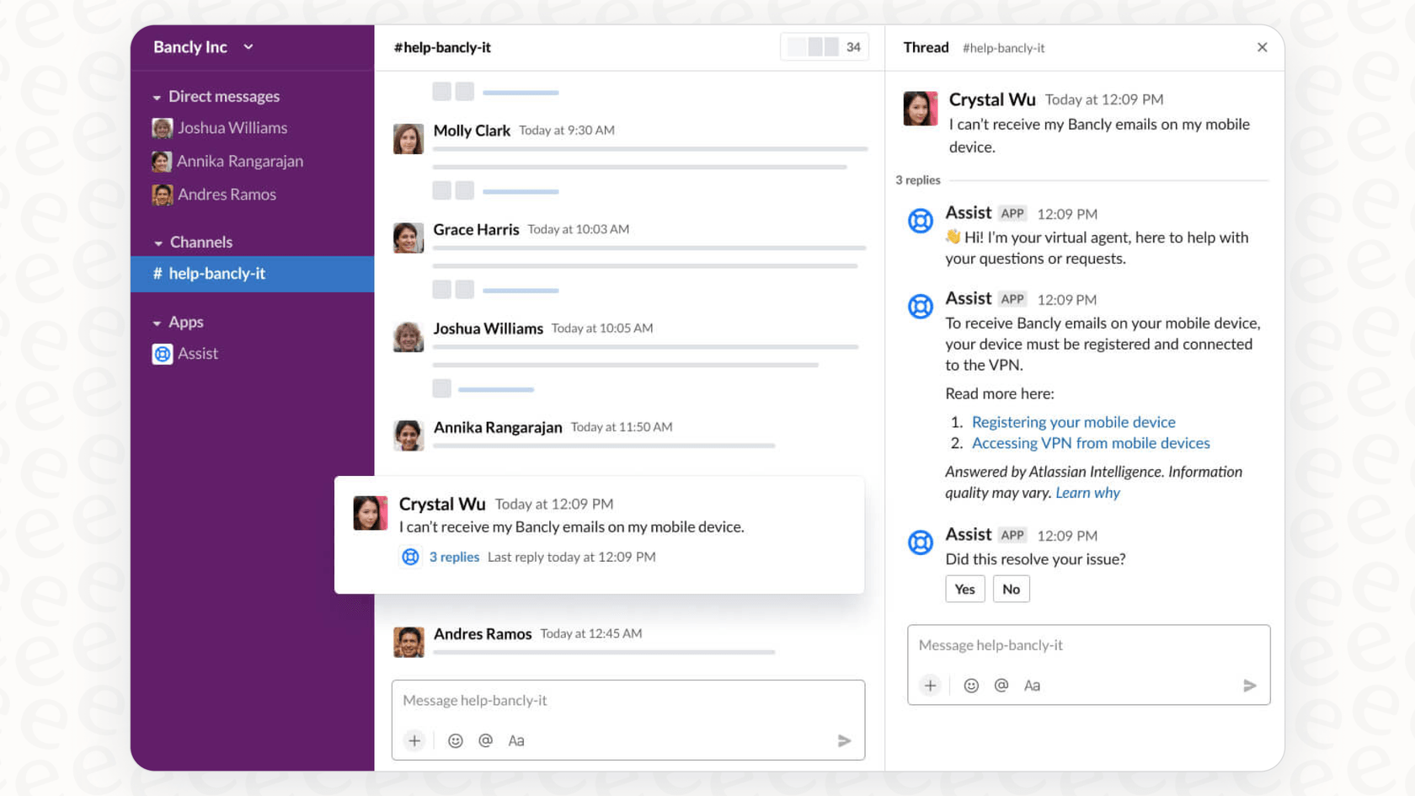Click the plus attachment icon in the thread composer

[x=930, y=685]
